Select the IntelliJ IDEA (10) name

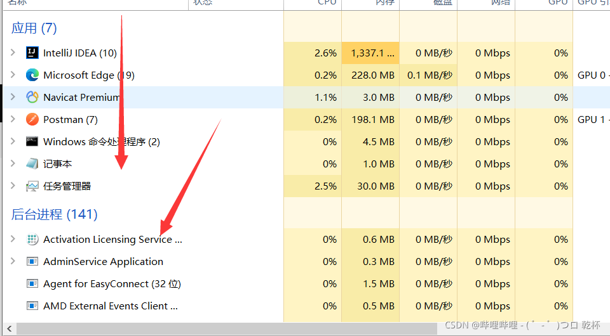click(80, 53)
